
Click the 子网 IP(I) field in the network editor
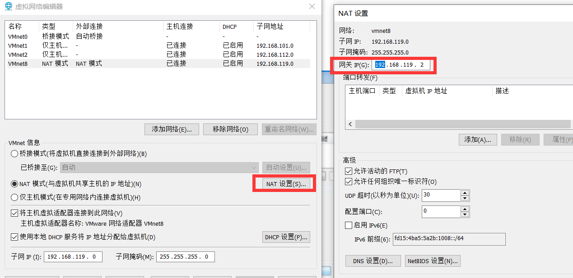(x=73, y=257)
